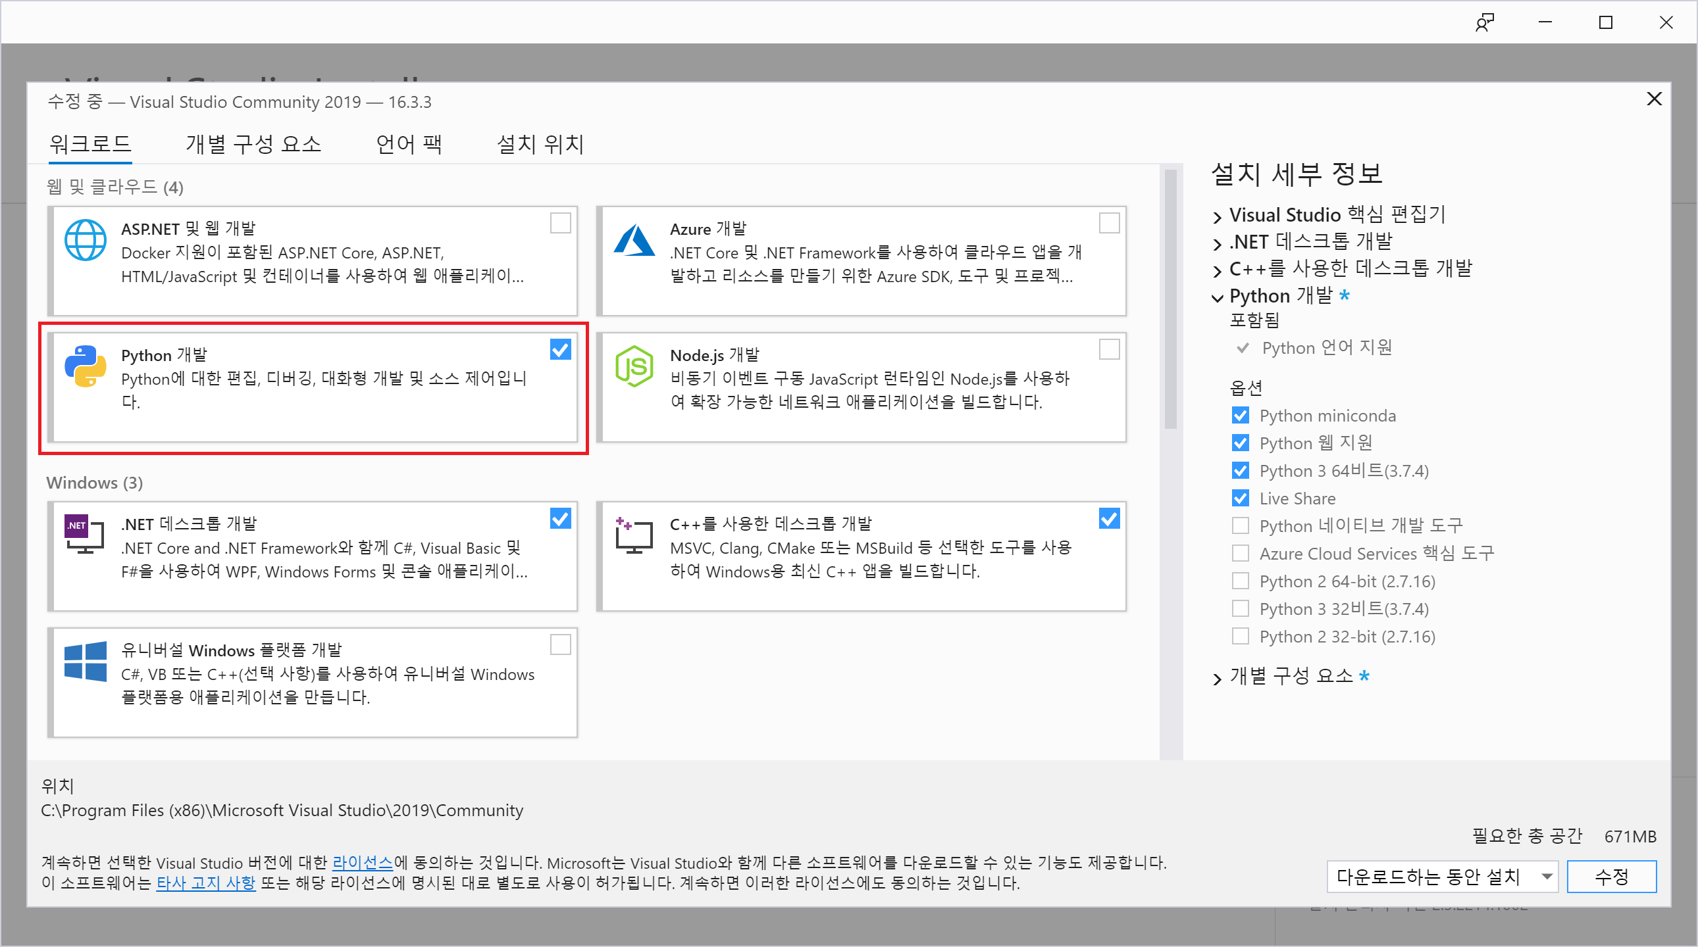Viewport: 1698px width, 947px height.
Task: Open the install-while-downloading dropdown
Action: 1441,877
